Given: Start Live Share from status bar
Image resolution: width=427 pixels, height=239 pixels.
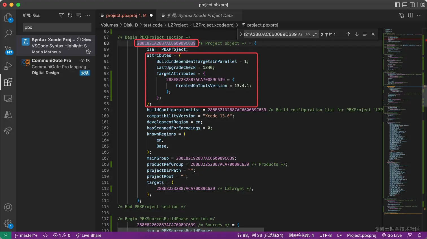Looking at the screenshot, I should [x=88, y=235].
